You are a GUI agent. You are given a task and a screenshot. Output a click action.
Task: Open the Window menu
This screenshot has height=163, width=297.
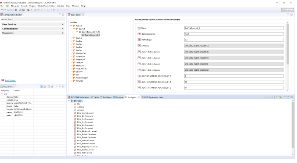pyautogui.click(x=76, y=6)
